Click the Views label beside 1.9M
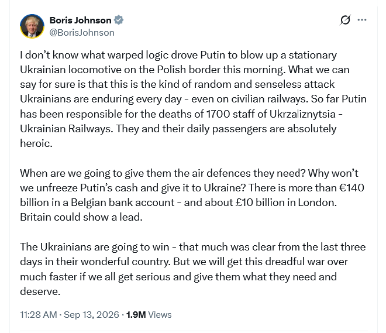This screenshot has width=386, height=333. (x=160, y=314)
